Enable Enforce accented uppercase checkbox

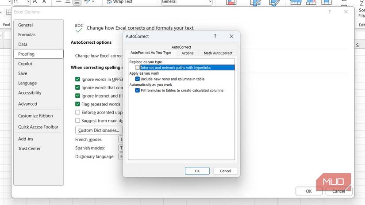[x=77, y=112]
